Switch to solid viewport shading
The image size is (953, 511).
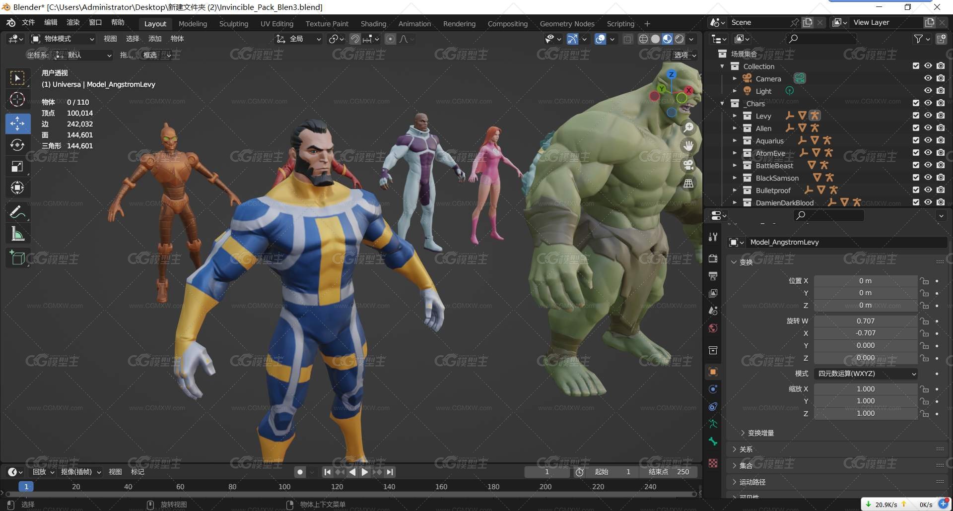pos(655,39)
